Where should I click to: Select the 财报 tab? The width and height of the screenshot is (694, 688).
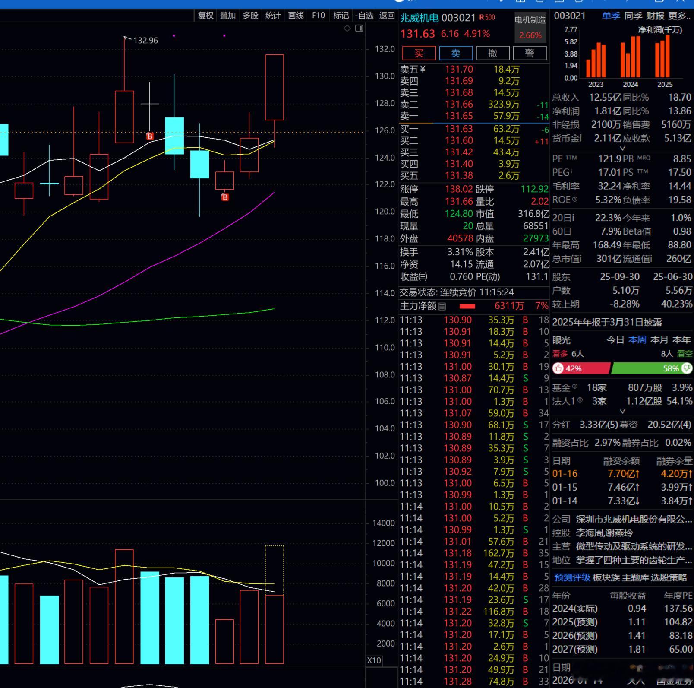[655, 16]
